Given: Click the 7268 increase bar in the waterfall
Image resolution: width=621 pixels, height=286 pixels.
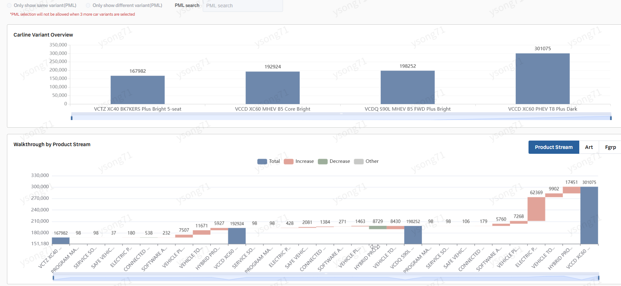Looking at the screenshot, I should click(x=519, y=222).
